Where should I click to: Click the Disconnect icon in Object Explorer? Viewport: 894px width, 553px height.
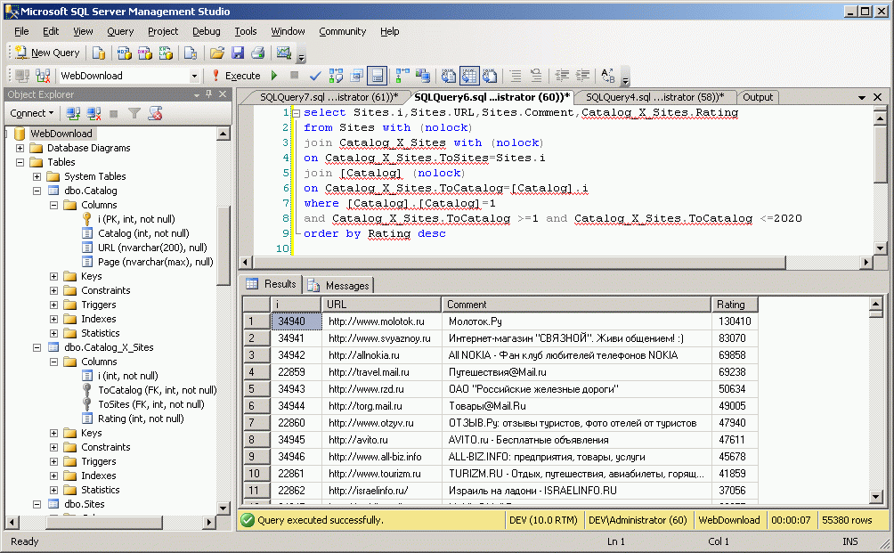point(93,113)
